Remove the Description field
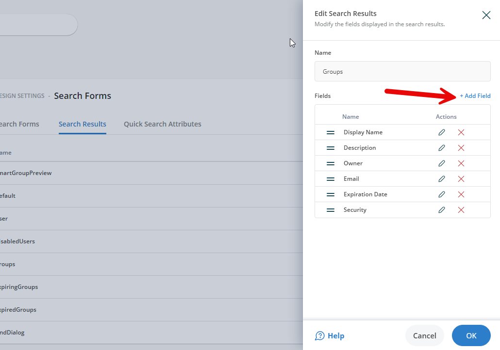The image size is (500, 350). tap(461, 147)
